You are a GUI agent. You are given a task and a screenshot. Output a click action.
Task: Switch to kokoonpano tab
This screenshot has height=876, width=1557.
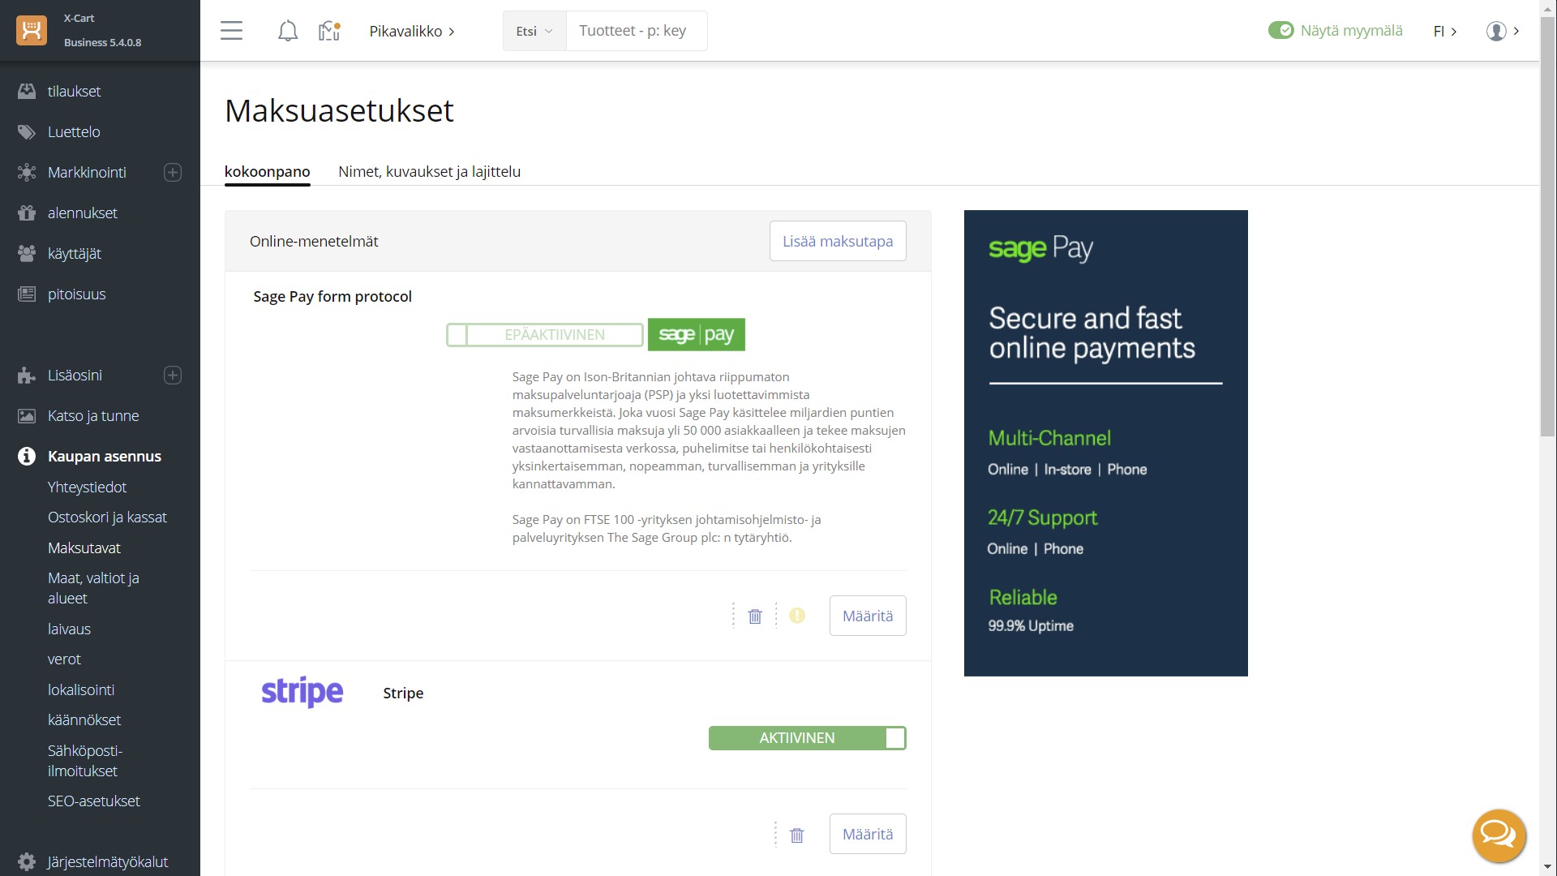pyautogui.click(x=267, y=171)
